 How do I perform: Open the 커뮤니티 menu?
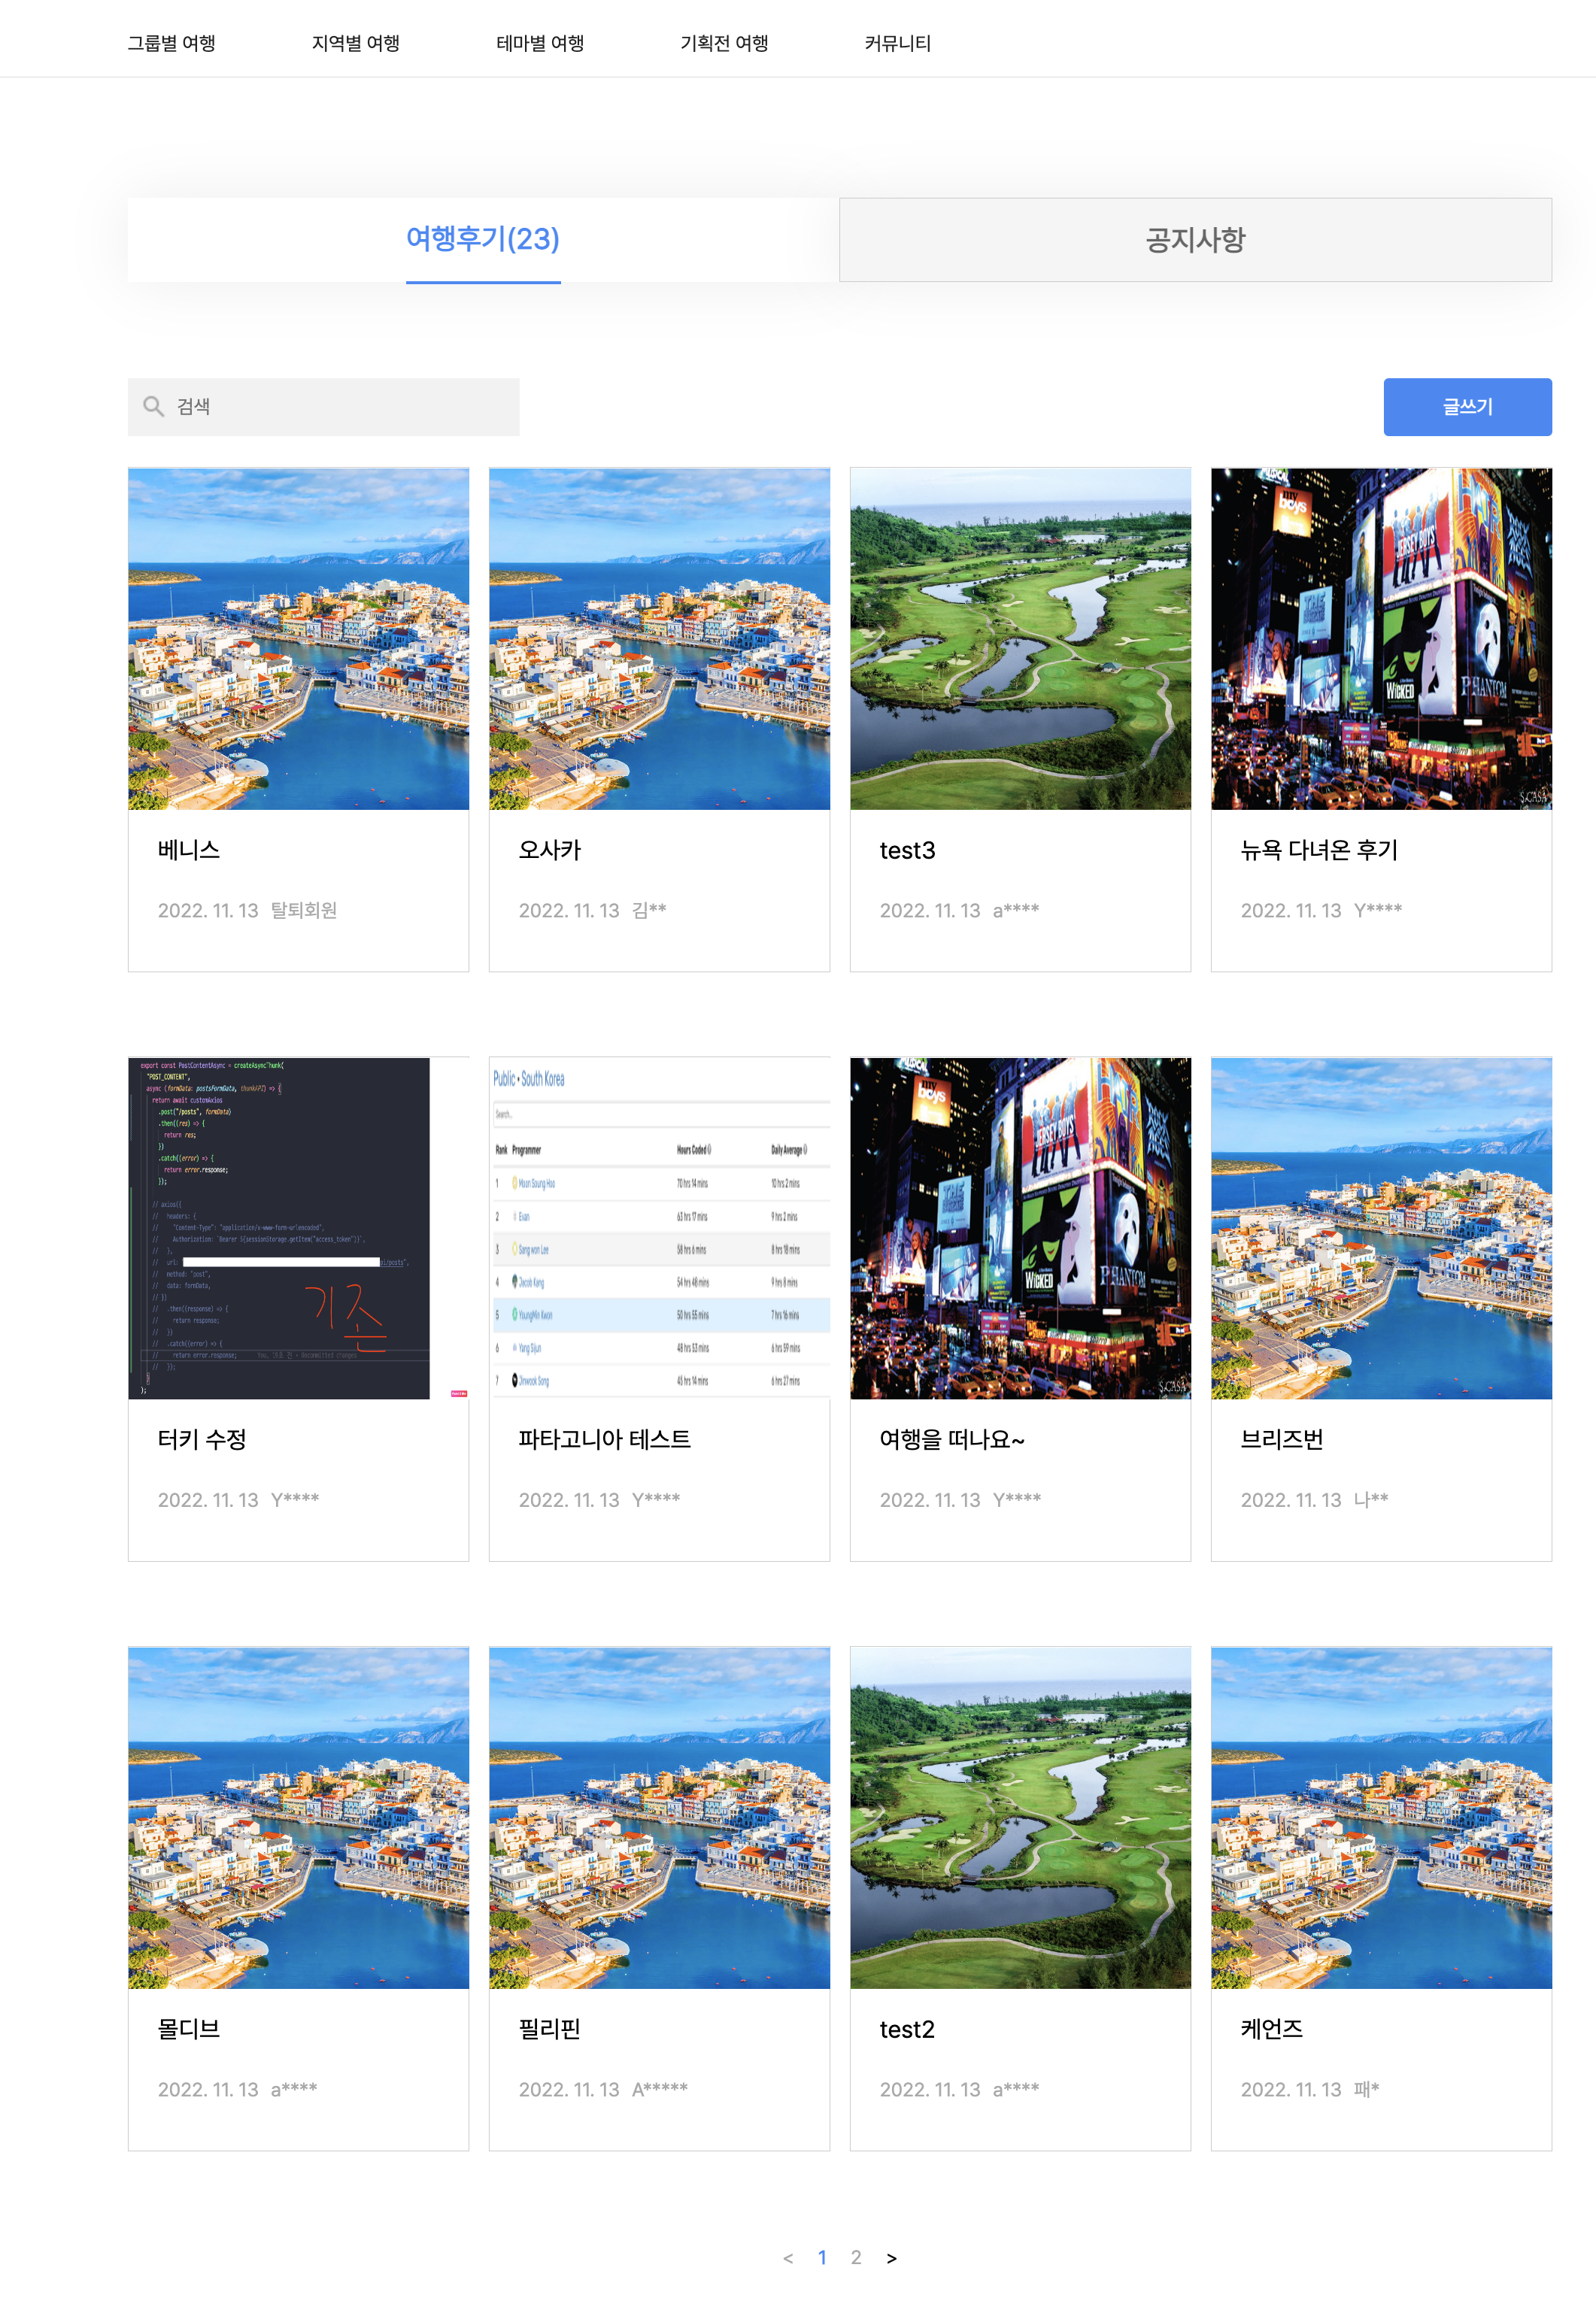tap(897, 43)
